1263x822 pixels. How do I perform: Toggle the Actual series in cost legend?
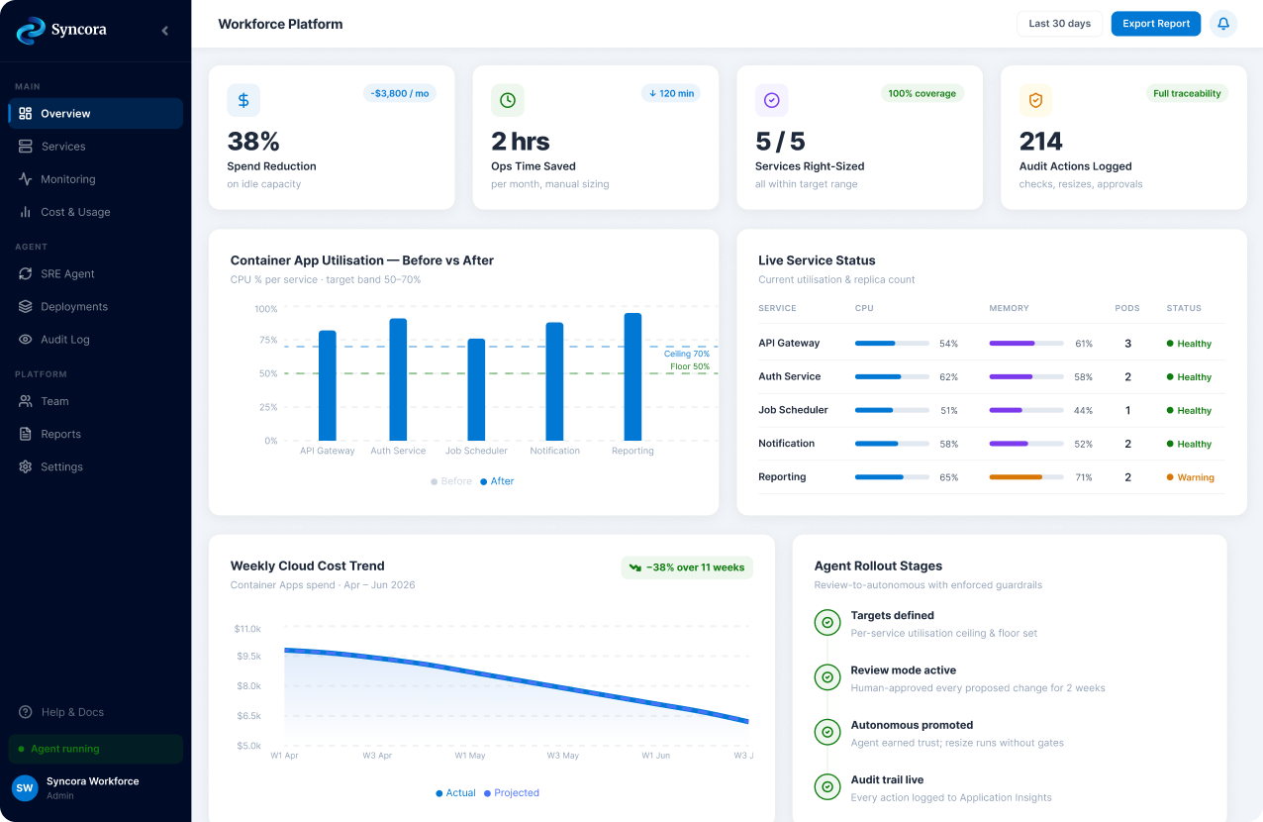(x=456, y=793)
